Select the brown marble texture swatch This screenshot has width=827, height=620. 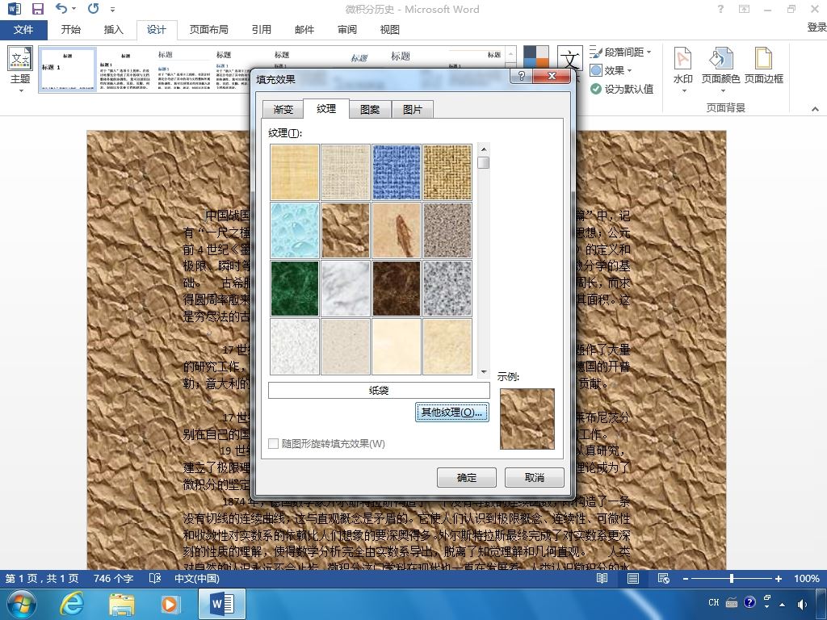(396, 288)
